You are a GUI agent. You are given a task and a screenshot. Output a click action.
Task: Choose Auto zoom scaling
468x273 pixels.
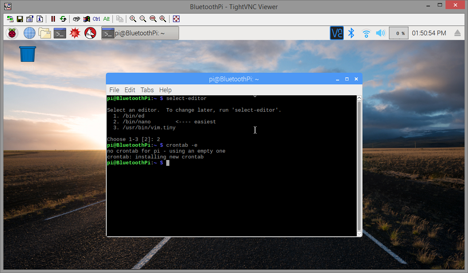point(163,19)
